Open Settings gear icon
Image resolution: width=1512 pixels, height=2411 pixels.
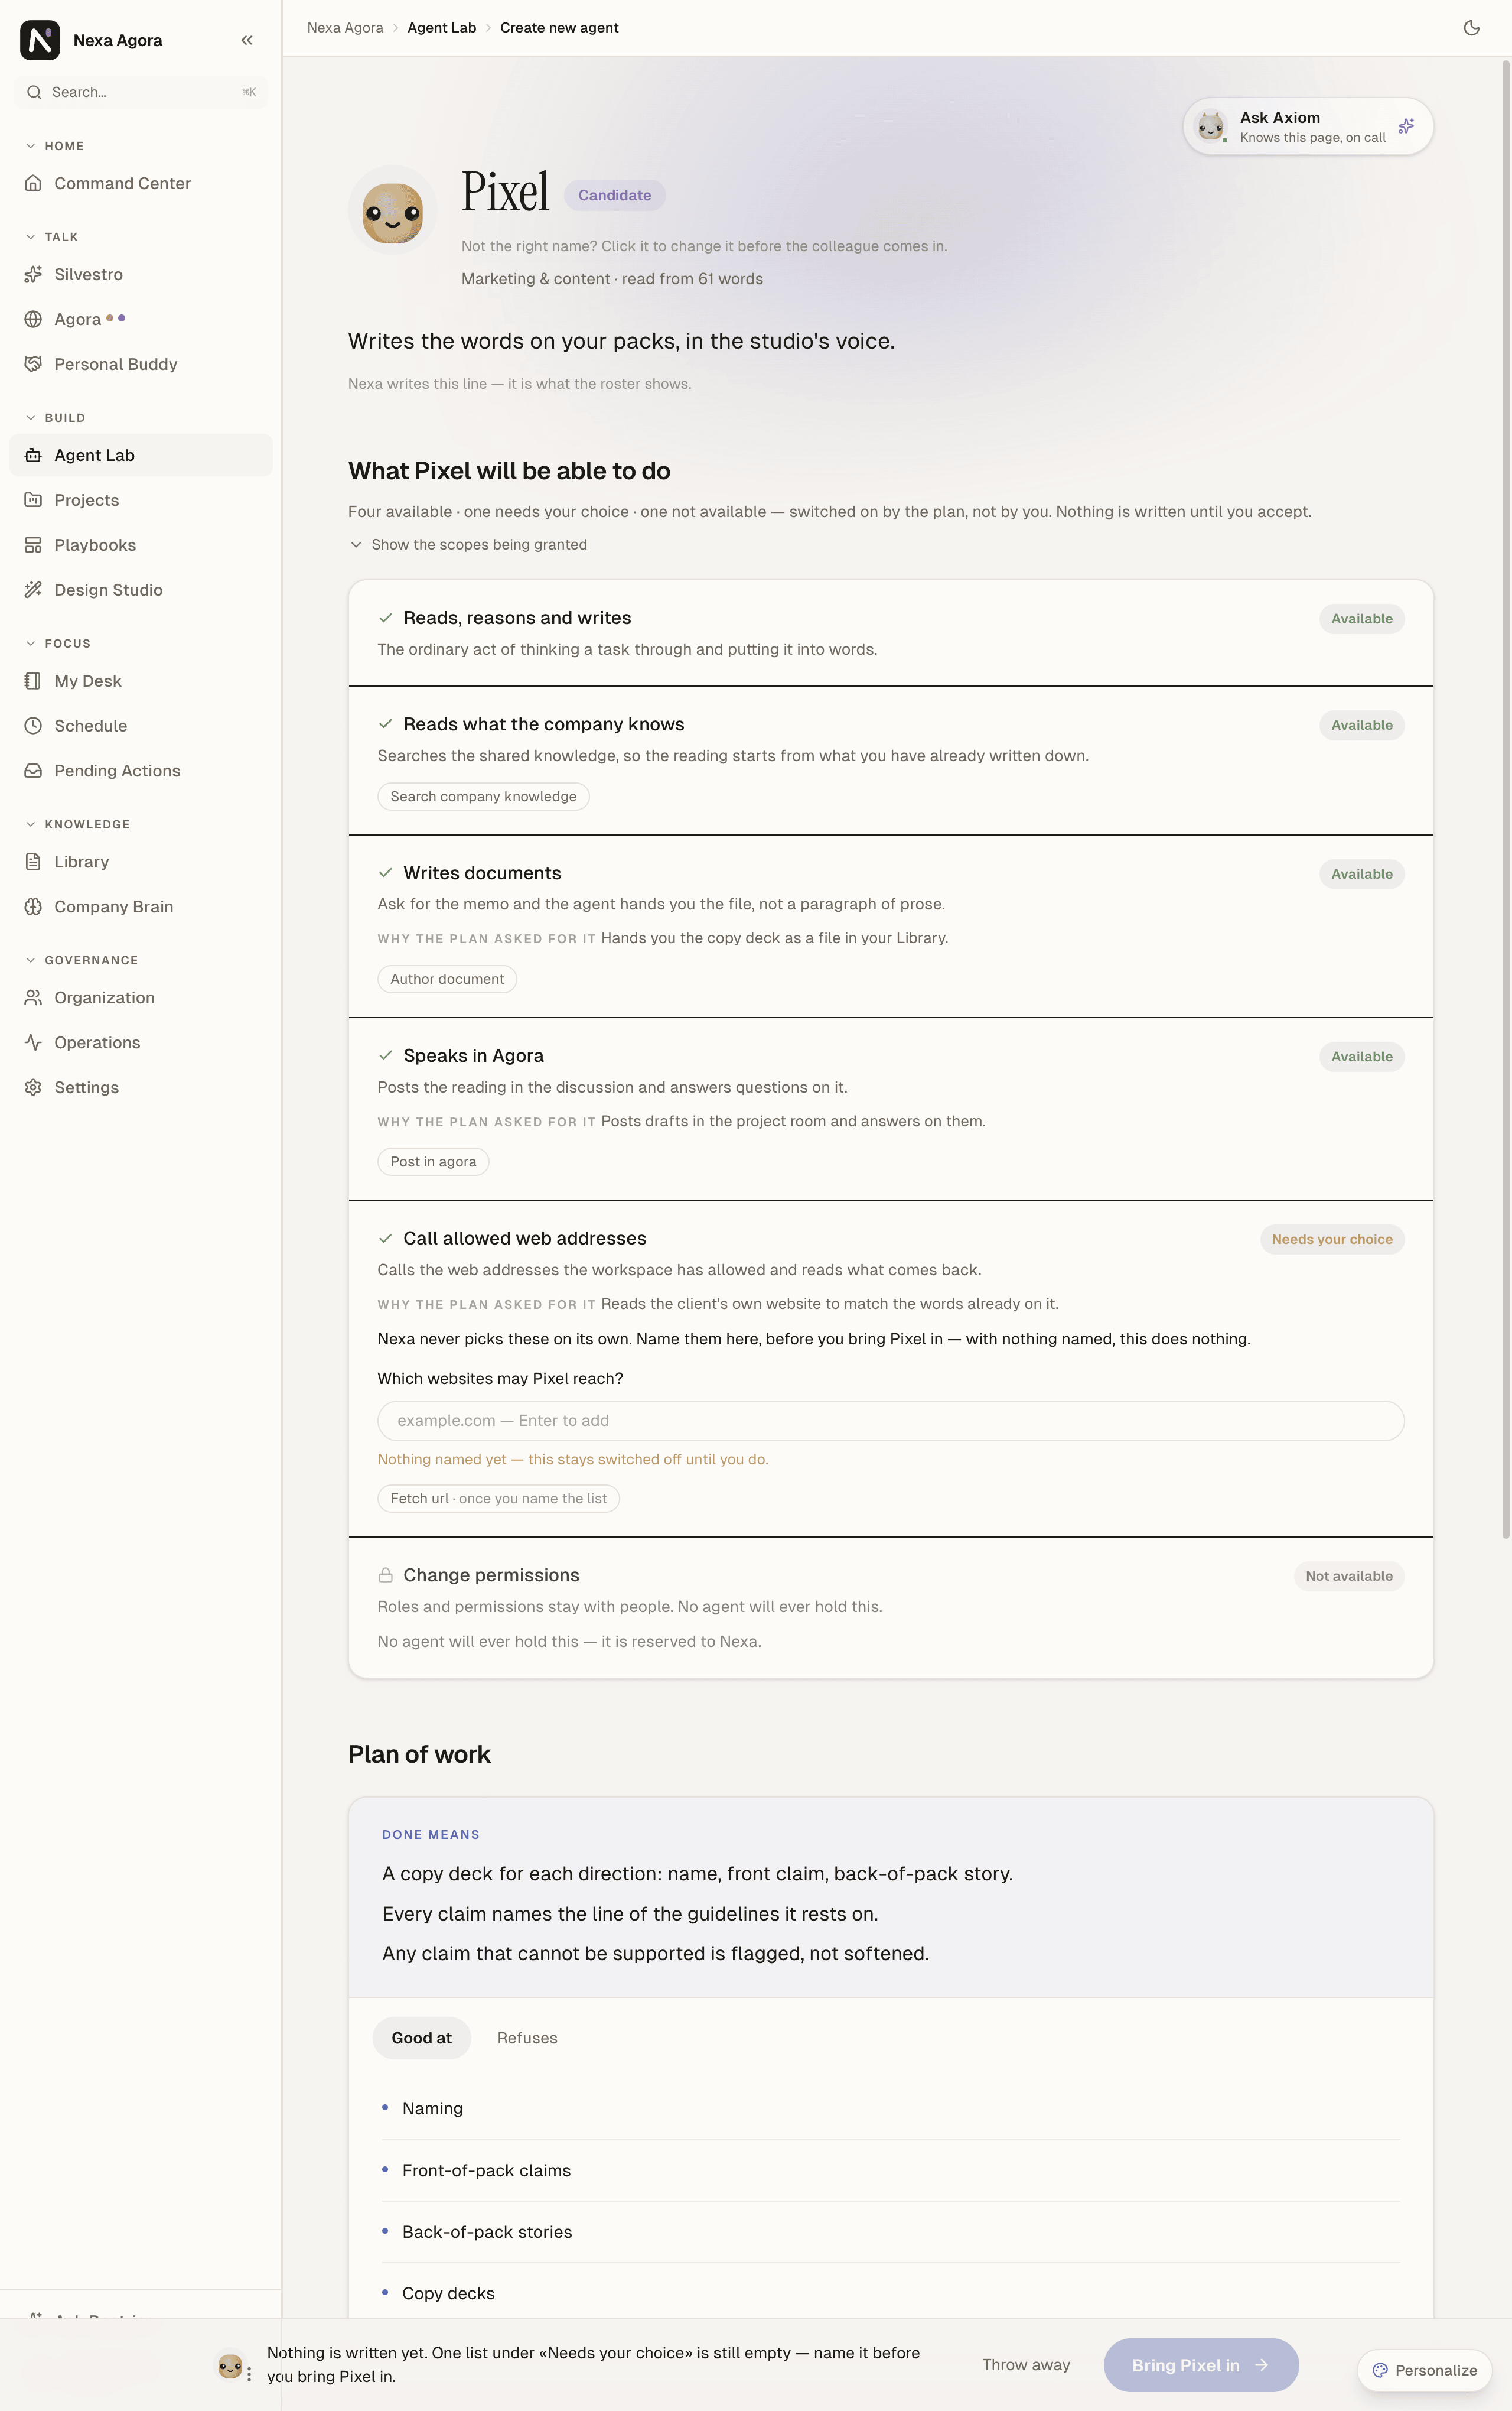[33, 1087]
